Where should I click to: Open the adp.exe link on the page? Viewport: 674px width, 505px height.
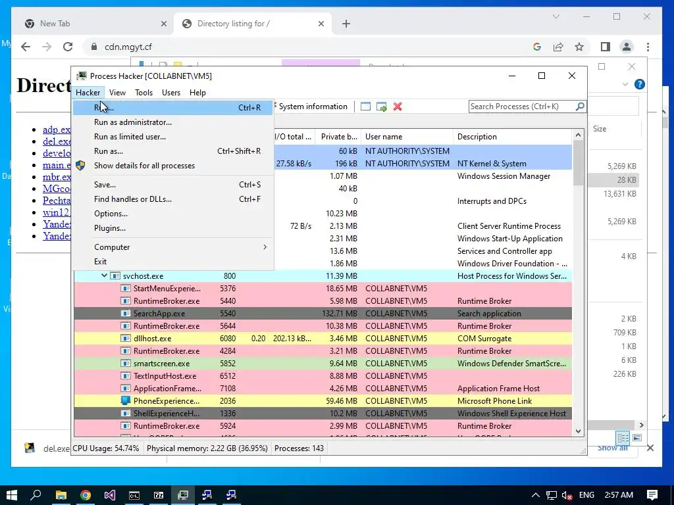click(57, 130)
